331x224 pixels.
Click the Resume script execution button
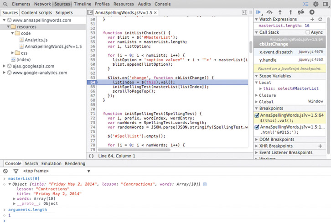pos(259,12)
